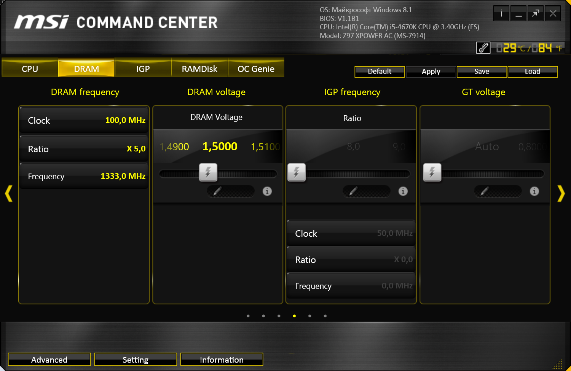
Task: Show DRAM Voltage info icon
Action: pyautogui.click(x=267, y=191)
